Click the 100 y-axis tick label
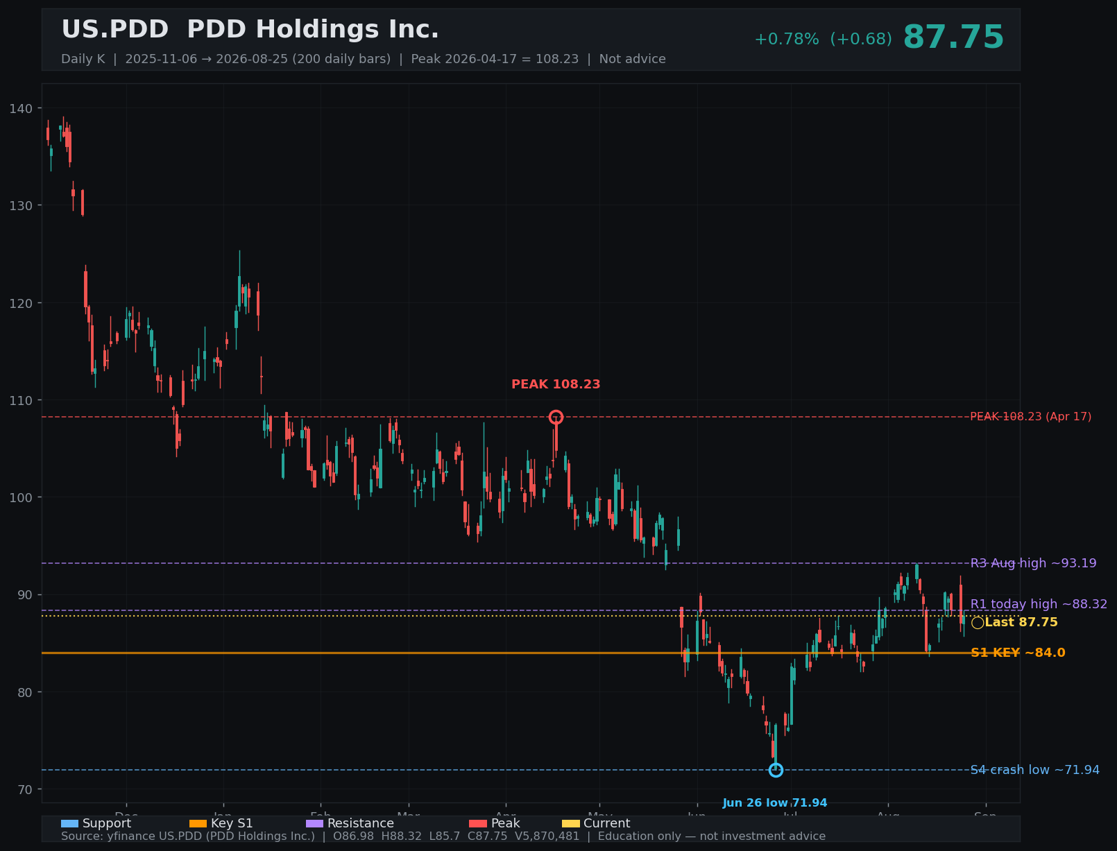 click(x=21, y=497)
